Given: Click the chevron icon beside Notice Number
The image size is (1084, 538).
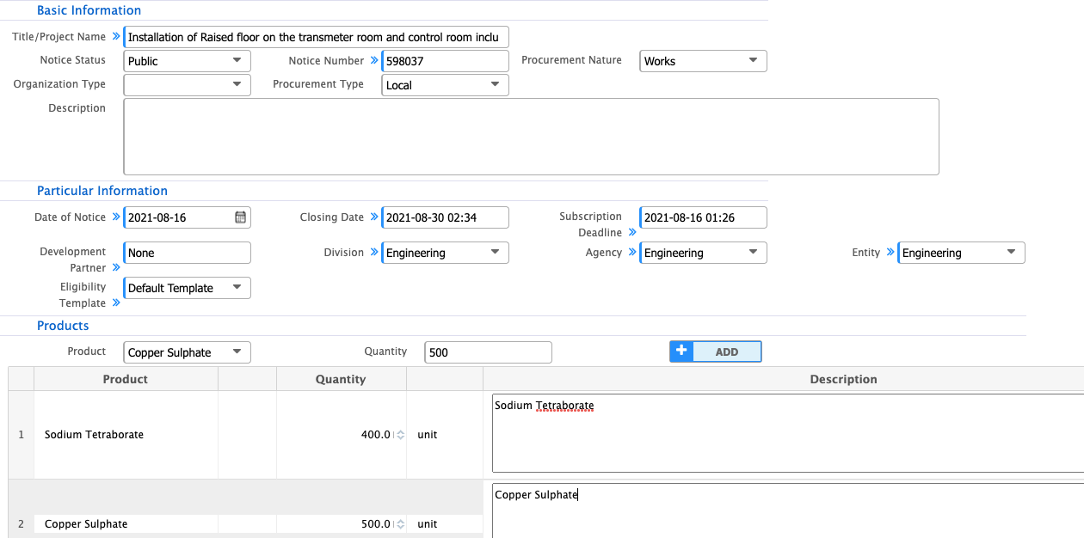Looking at the screenshot, I should pos(374,60).
